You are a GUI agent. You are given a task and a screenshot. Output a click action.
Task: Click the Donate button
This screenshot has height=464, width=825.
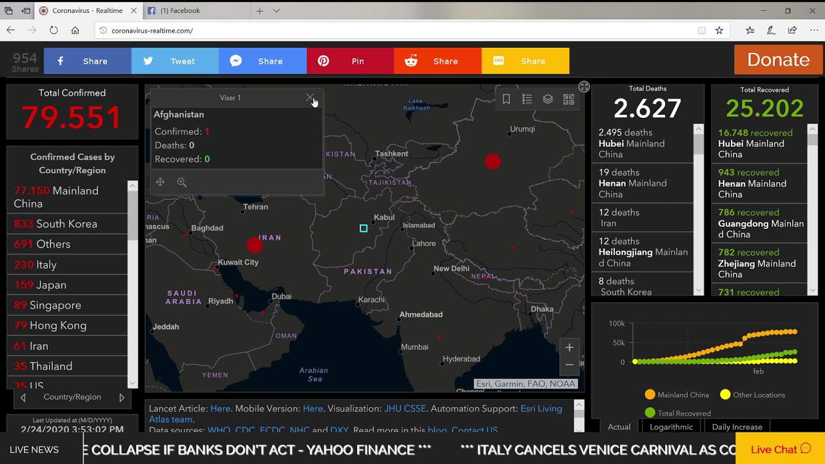(779, 59)
